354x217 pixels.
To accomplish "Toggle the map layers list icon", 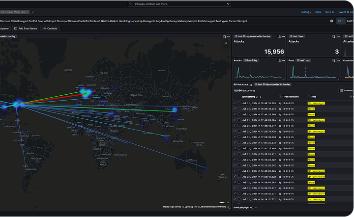I will pyautogui.click(x=226, y=43).
